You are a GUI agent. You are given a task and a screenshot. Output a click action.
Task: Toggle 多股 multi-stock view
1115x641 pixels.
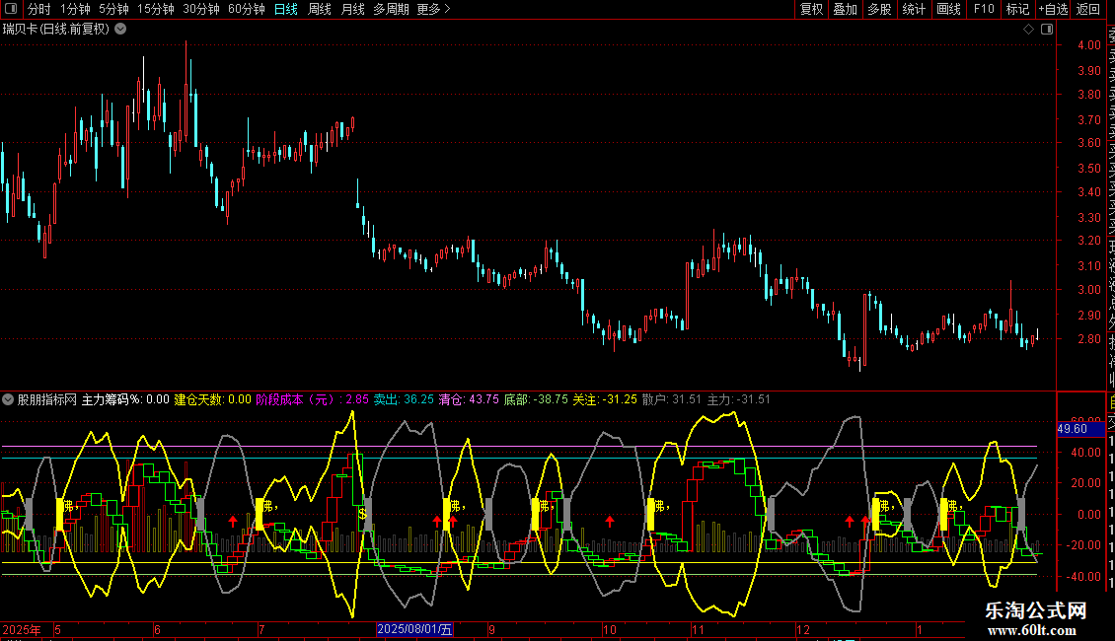879,9
